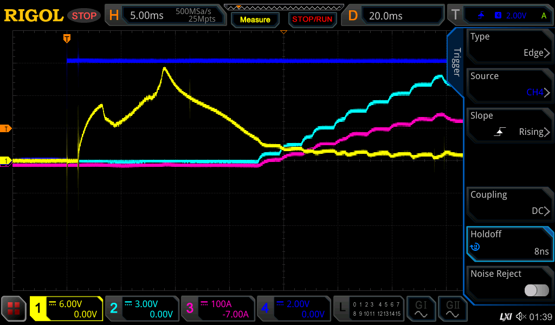Image resolution: width=555 pixels, height=325 pixels.
Task: Tap the holdoff adjust knob icon
Action: (x=475, y=247)
